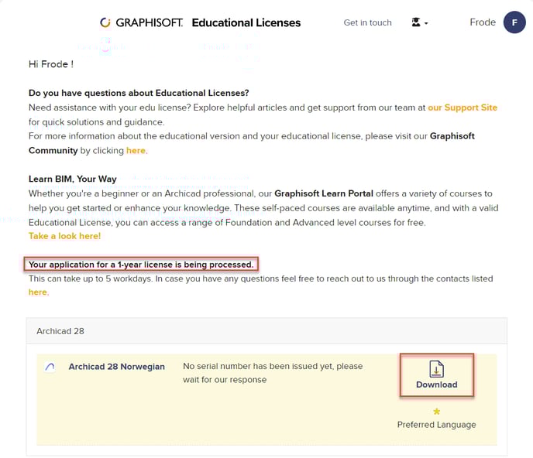The height and width of the screenshot is (458, 533).
Task: Click the Frode user name
Action: [x=483, y=22]
